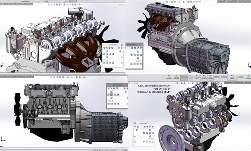Checkbox beside viewport icons in lower-right Orientation dialog
This screenshot has height=151, width=251.
[x=135, y=141]
